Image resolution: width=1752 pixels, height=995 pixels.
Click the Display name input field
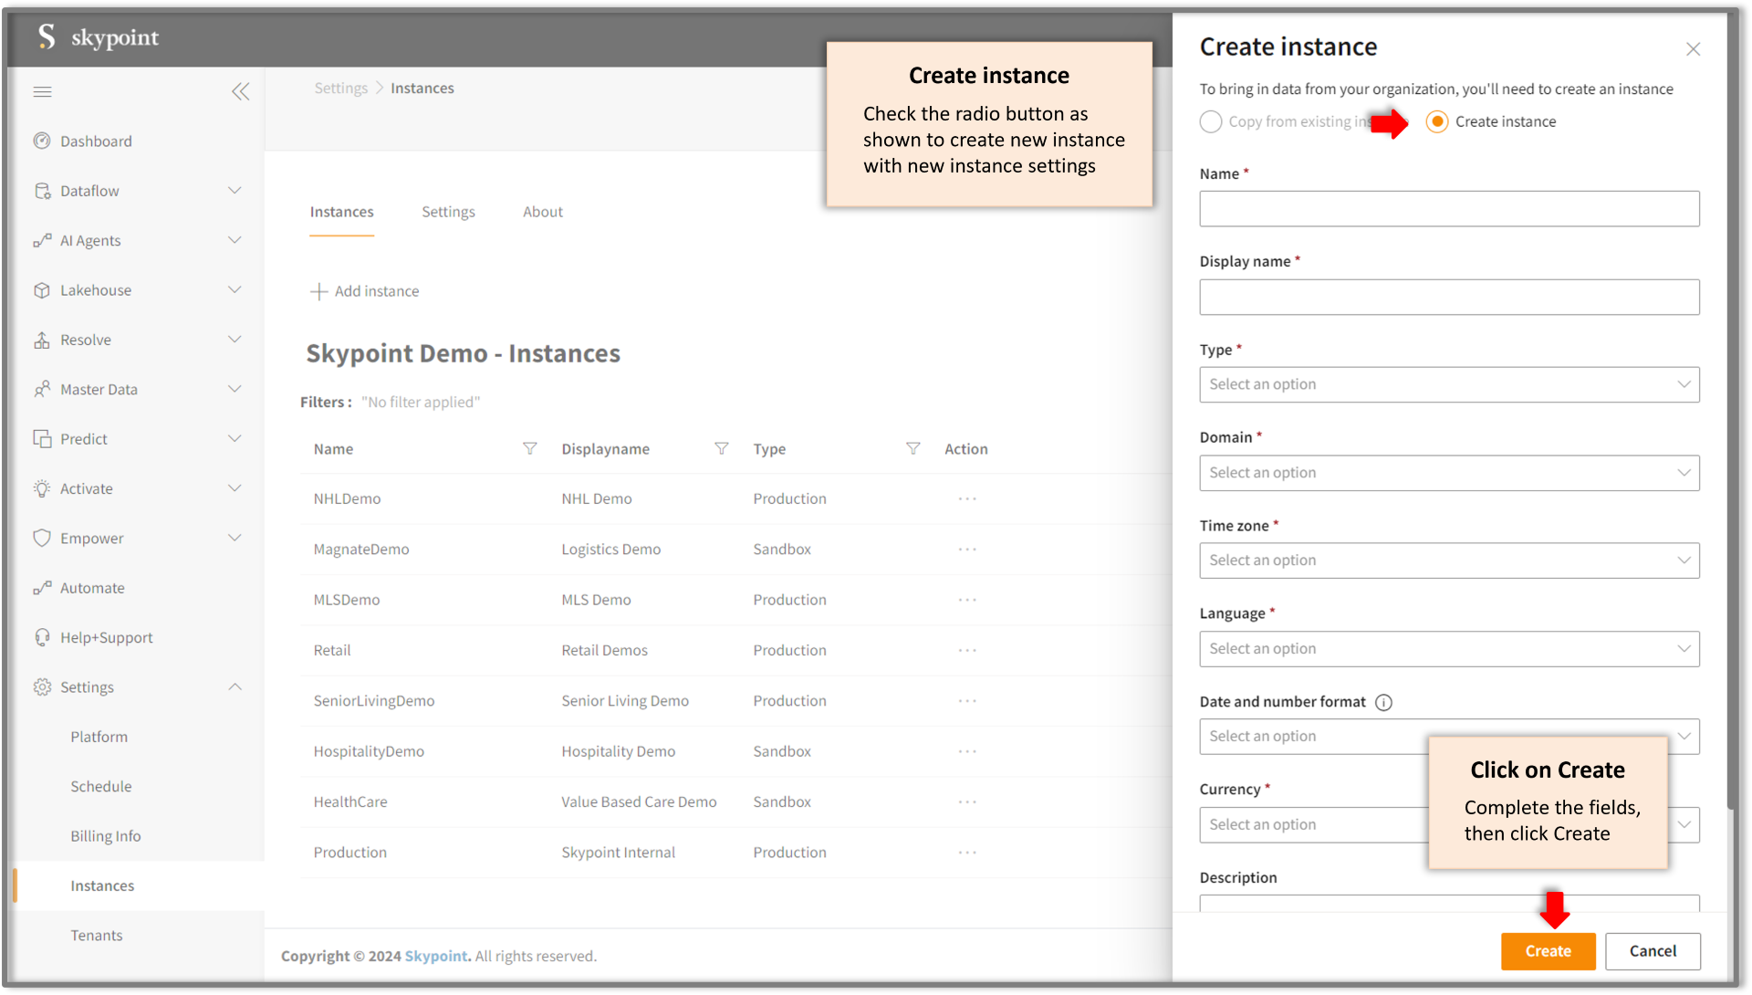(x=1448, y=298)
